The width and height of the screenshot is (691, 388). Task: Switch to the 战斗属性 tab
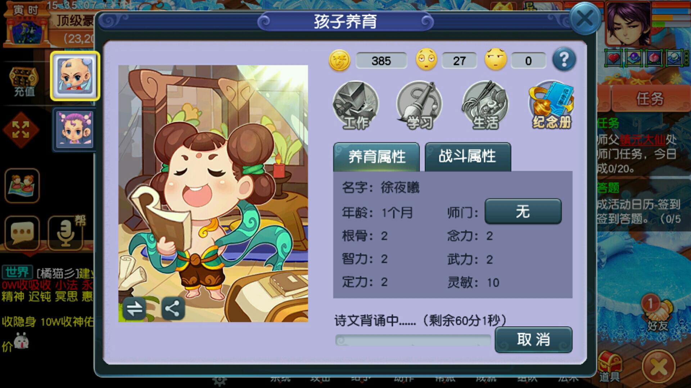468,157
